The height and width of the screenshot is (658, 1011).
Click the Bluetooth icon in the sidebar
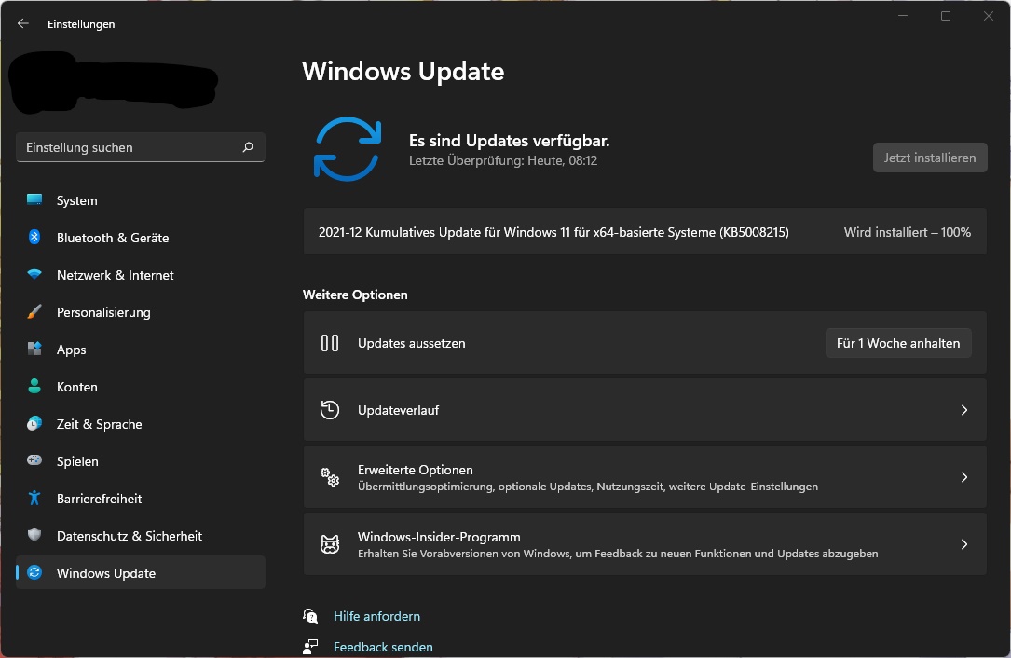34,238
